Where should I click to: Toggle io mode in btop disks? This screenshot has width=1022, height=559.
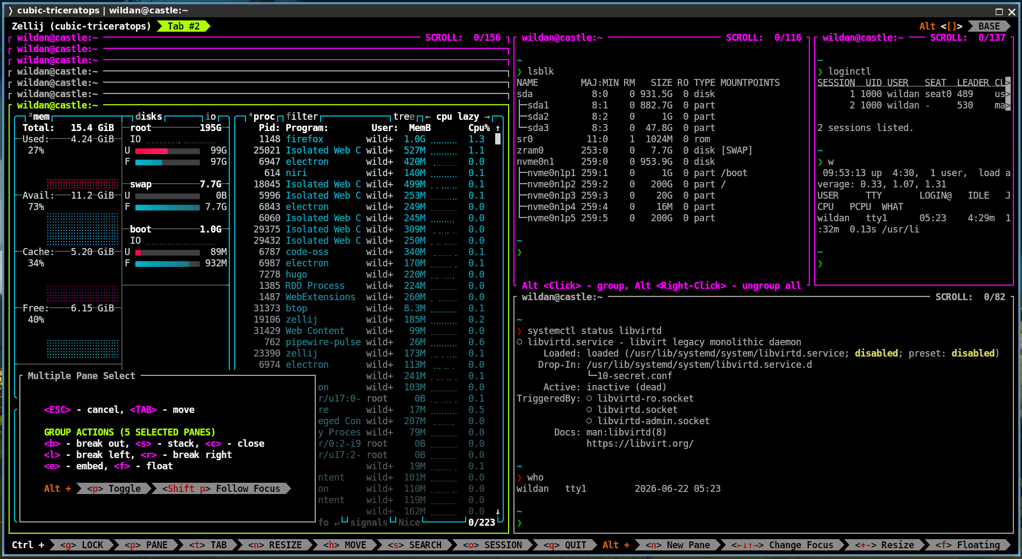point(211,117)
